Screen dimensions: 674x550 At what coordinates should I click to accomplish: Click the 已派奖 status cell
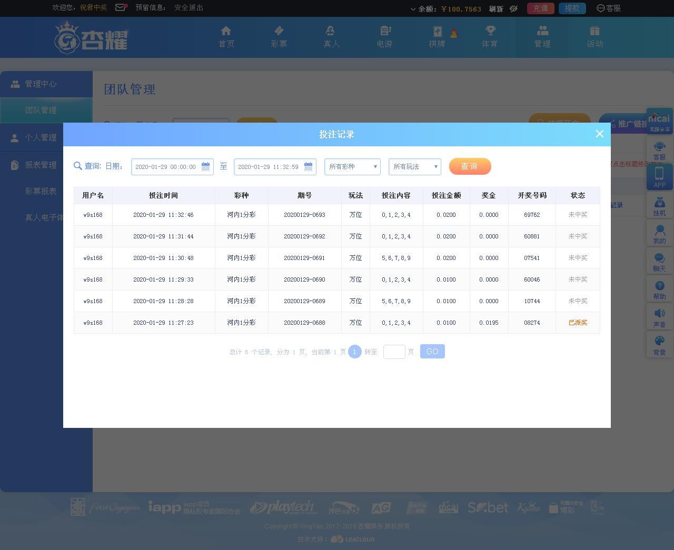point(578,323)
